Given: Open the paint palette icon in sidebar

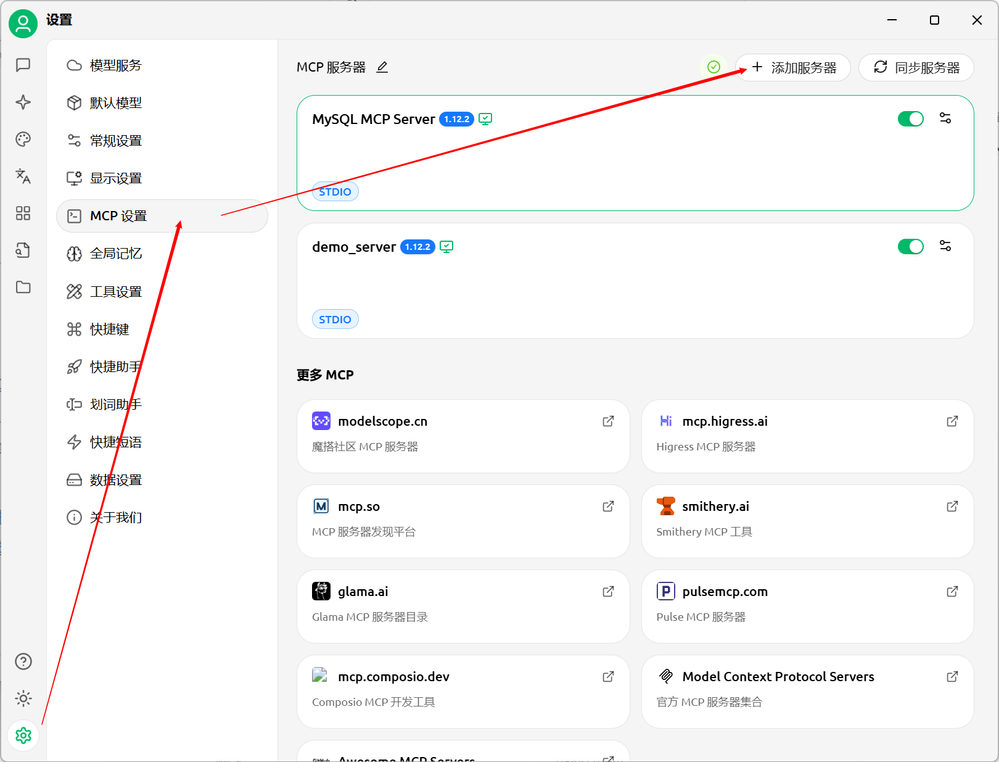Looking at the screenshot, I should 23,139.
